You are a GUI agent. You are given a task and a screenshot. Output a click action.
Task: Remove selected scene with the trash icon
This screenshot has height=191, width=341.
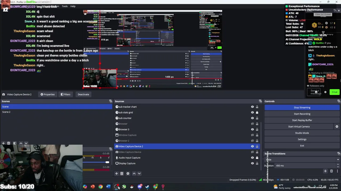[x=9, y=143]
